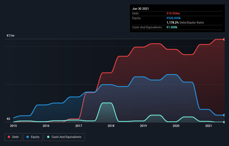
Task: Click the red Debt endpoint marker
Action: click(224, 39)
